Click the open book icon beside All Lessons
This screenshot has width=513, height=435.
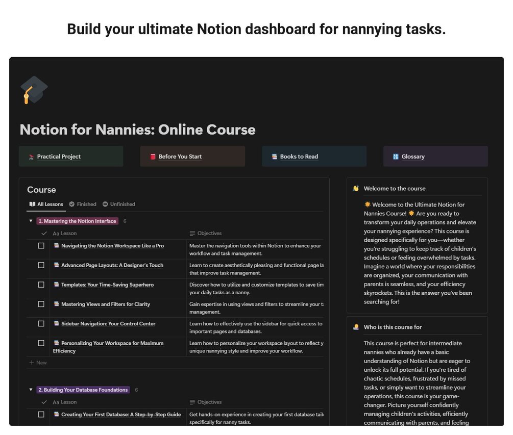[x=32, y=204]
